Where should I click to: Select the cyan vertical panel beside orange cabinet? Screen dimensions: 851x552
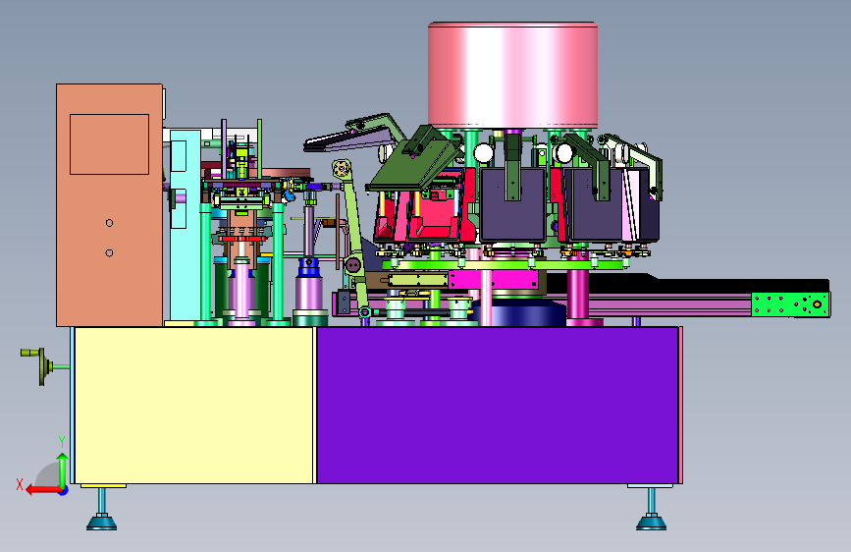(186, 224)
